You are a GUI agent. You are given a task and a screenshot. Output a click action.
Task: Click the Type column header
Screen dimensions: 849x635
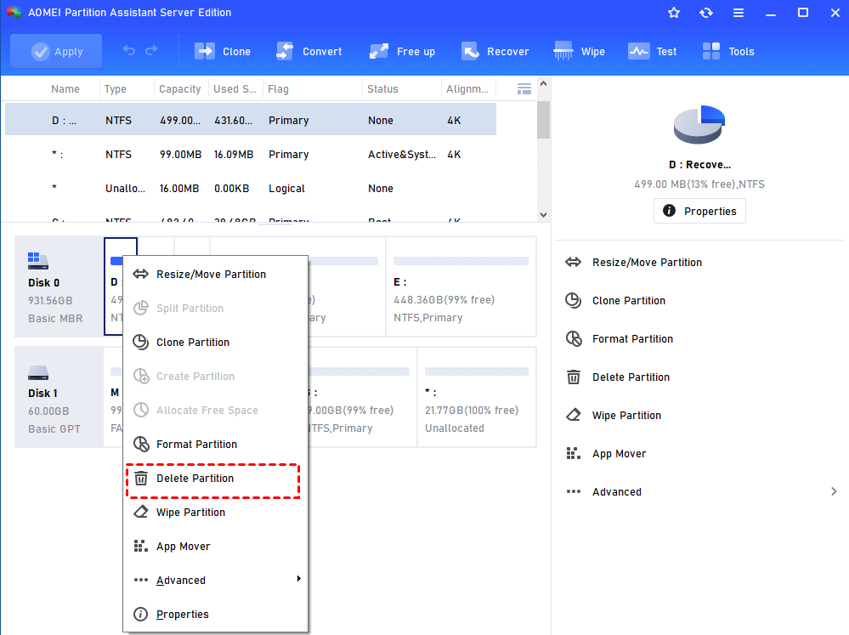(116, 89)
